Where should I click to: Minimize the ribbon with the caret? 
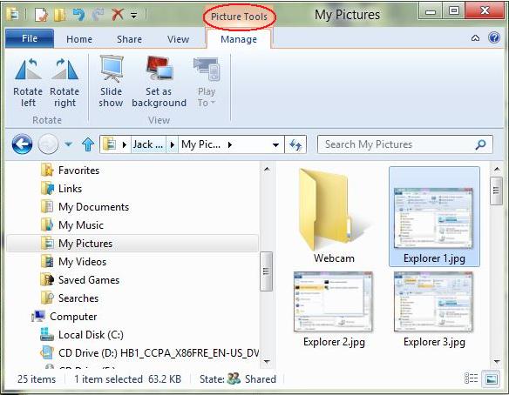(475, 38)
